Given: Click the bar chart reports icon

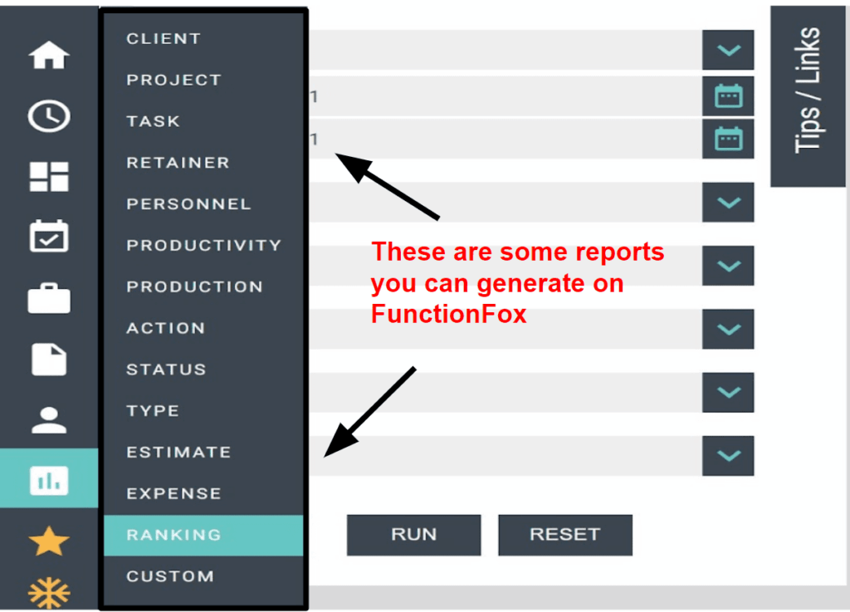Looking at the screenshot, I should (x=49, y=480).
